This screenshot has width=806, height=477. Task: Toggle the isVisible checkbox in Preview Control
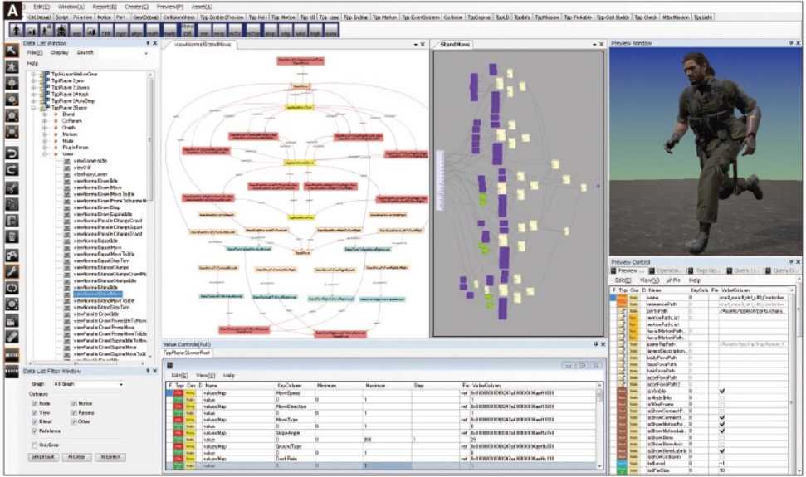pyautogui.click(x=722, y=392)
